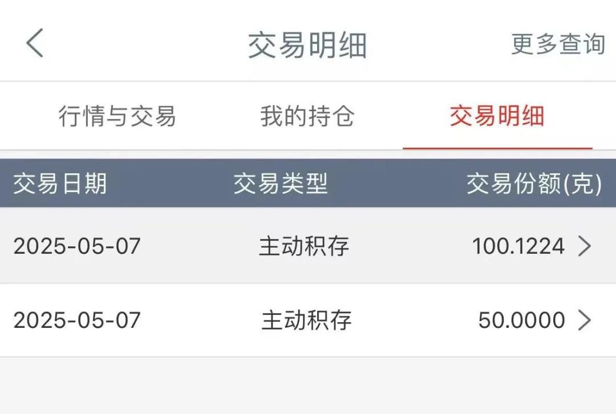Open the 100.1224 gram amount
Screen dimensions: 616x414
tap(518, 246)
